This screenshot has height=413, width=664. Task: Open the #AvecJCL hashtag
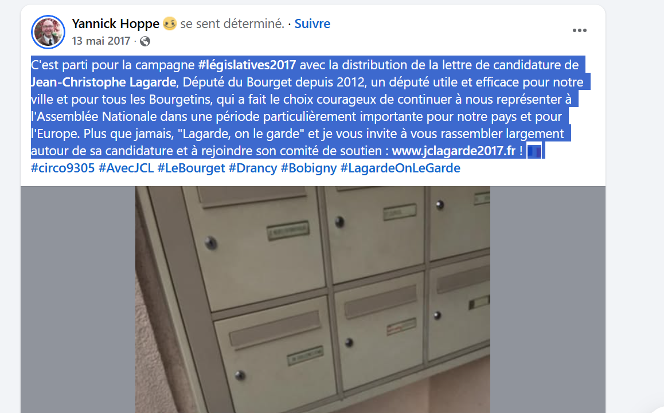(126, 168)
